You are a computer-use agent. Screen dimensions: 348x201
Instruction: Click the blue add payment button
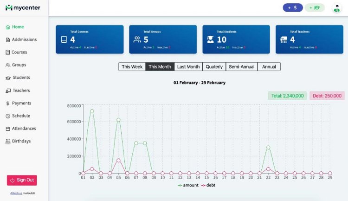click(x=293, y=8)
